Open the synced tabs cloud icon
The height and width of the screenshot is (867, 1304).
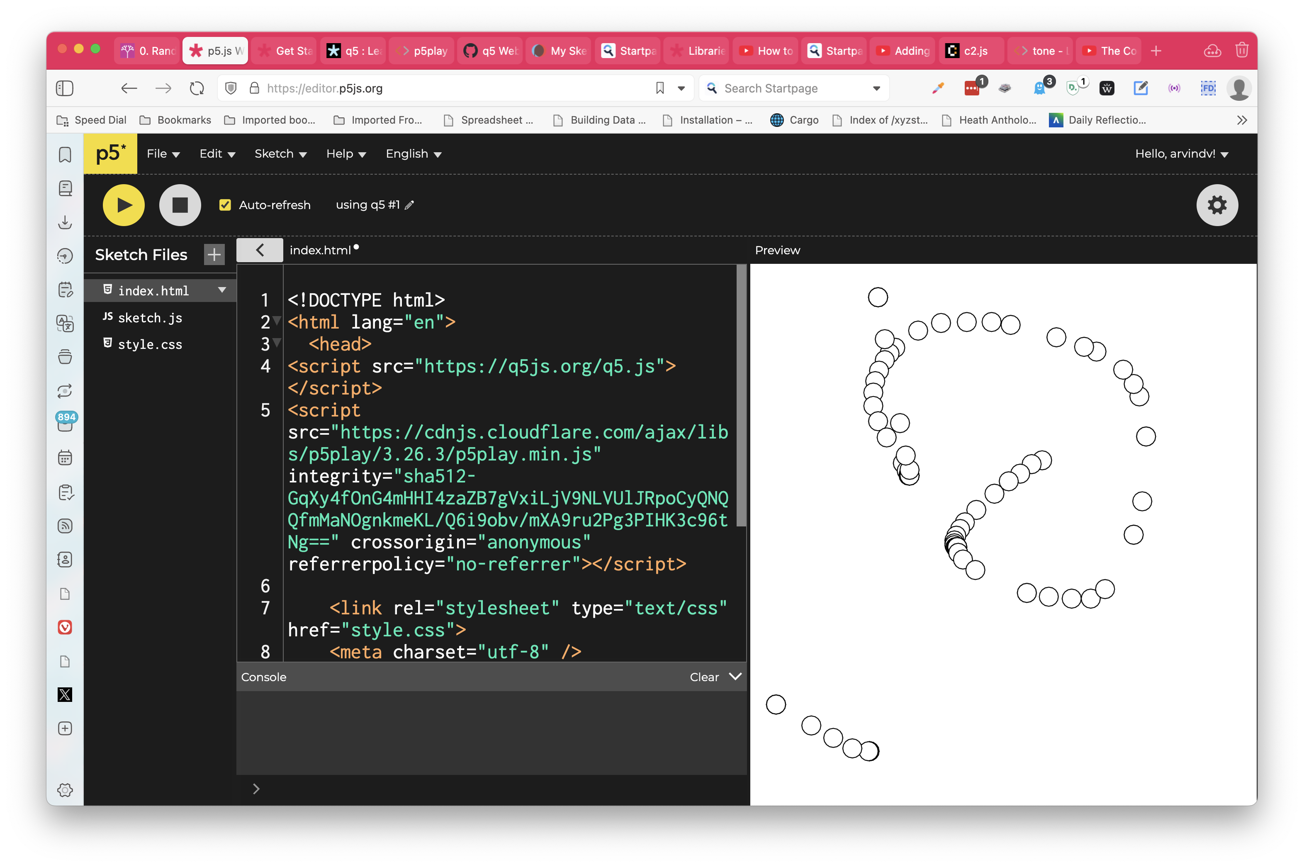click(x=1212, y=51)
